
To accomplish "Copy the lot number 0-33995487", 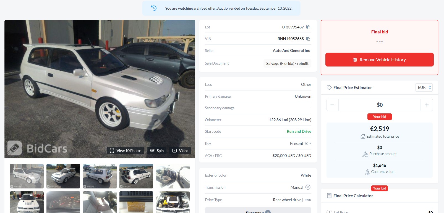I will pyautogui.click(x=308, y=27).
